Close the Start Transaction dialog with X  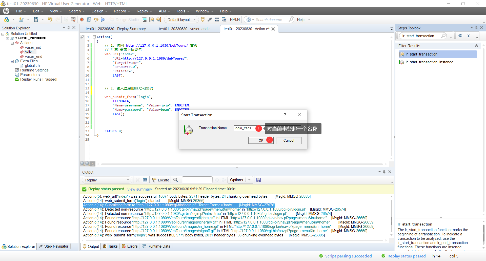coord(299,115)
